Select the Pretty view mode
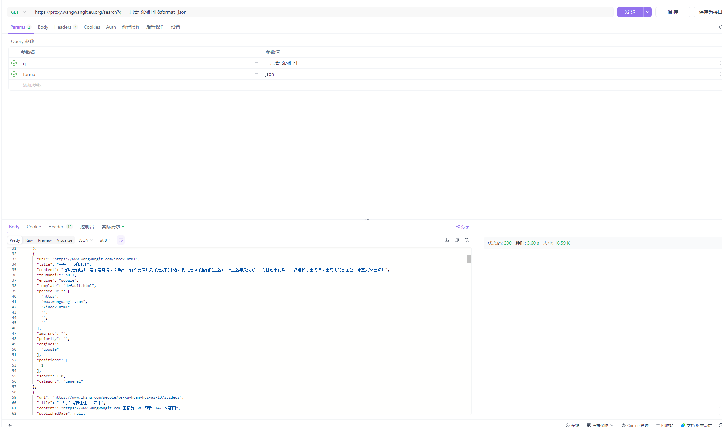The height and width of the screenshot is (427, 722). pyautogui.click(x=15, y=240)
